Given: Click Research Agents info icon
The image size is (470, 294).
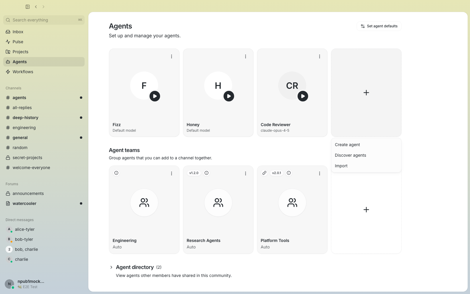Looking at the screenshot, I should click(207, 173).
